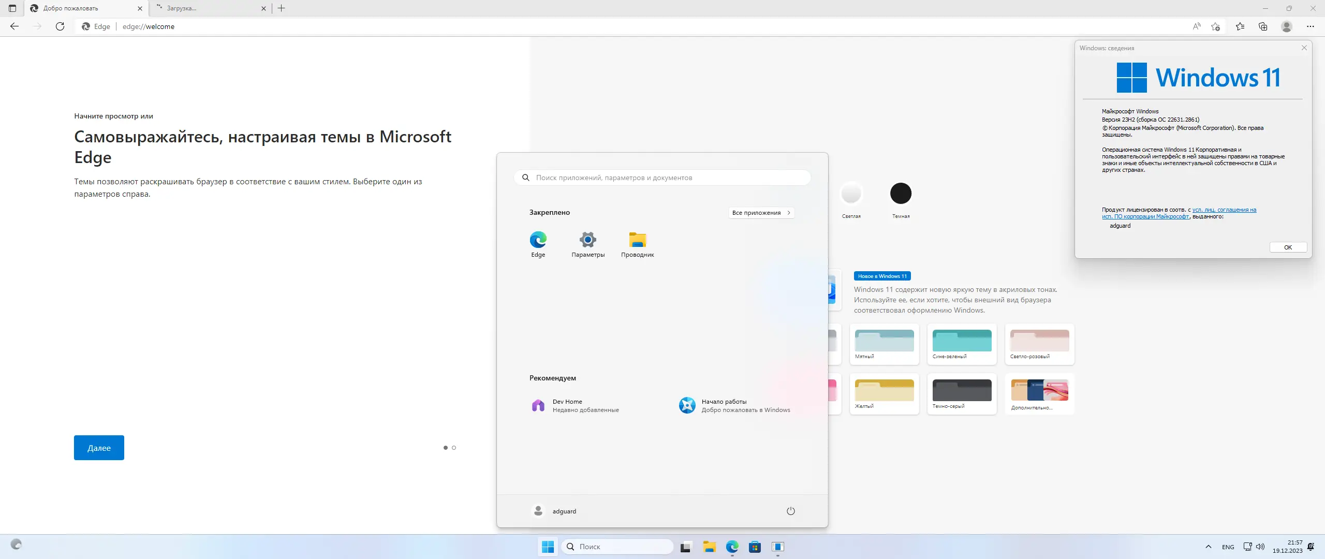Open File Explorer from the taskbar
This screenshot has height=559, width=1325.
(x=709, y=547)
